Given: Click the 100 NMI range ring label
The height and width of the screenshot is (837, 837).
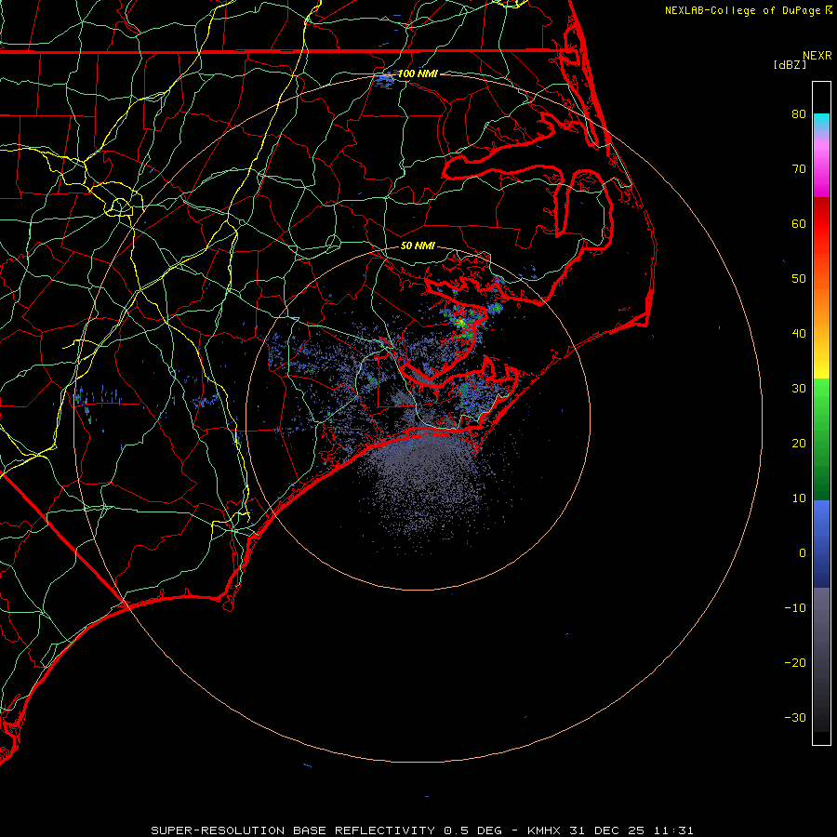Looking at the screenshot, I should (418, 73).
